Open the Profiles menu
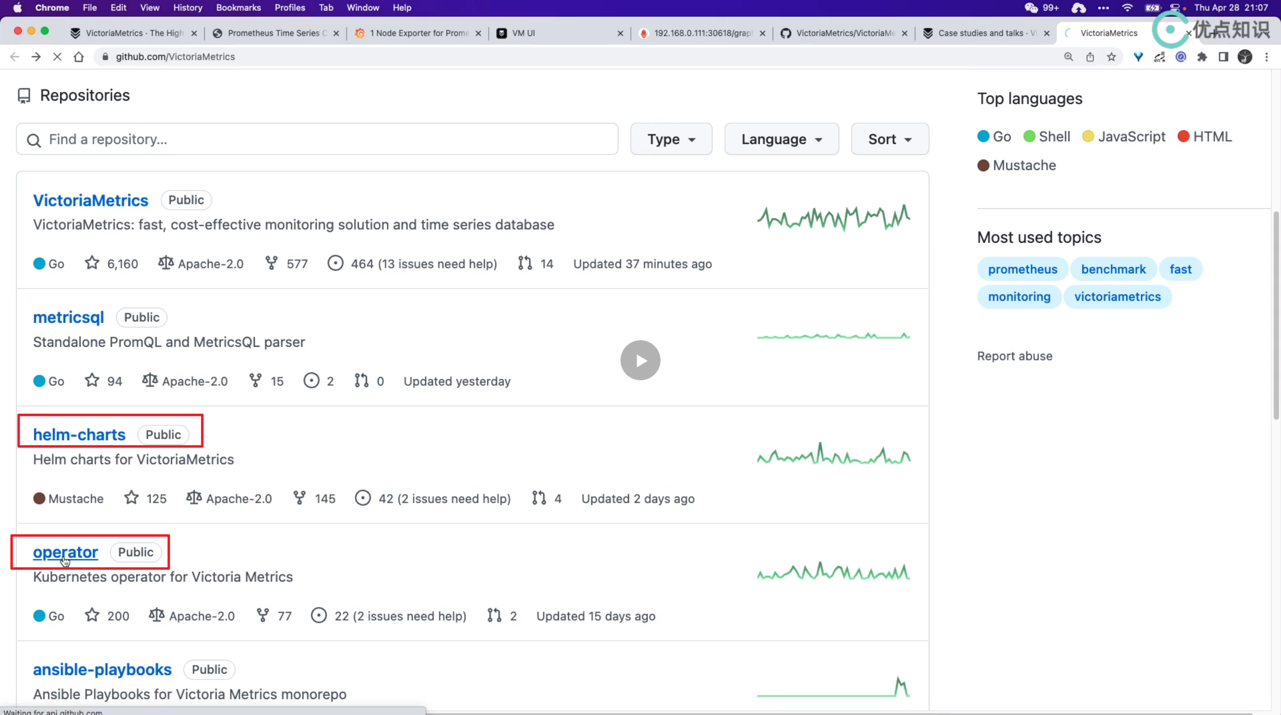This screenshot has width=1281, height=715. [x=290, y=8]
